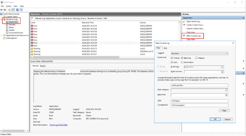Select the Subscriptions icon in the tree
Image resolution: width=246 pixels, height=136 pixels.
(4, 38)
